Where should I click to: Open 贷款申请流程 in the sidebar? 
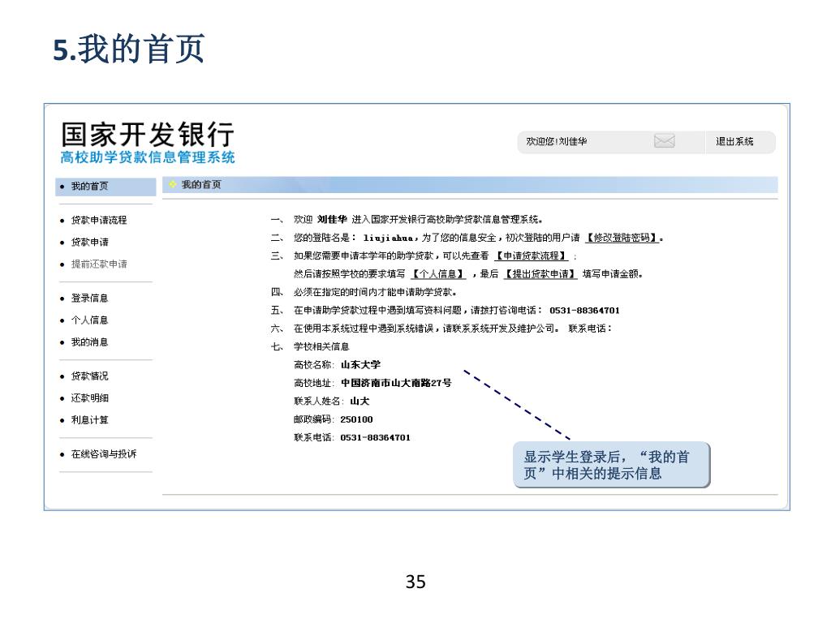pyautogui.click(x=99, y=220)
